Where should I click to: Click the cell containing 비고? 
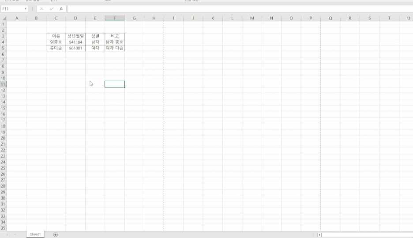tap(115, 36)
